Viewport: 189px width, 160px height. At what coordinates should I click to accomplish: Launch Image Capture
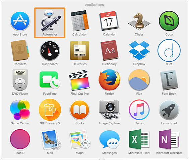109,110
